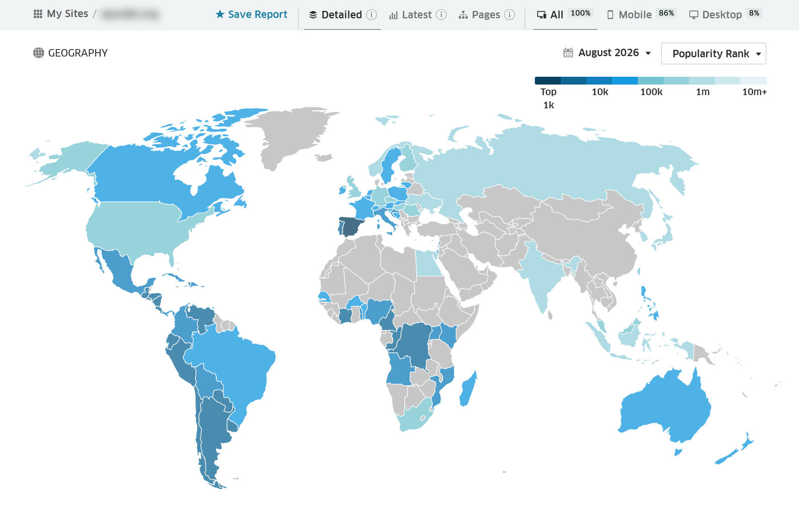The height and width of the screenshot is (517, 799).
Task: Click the 100k legend label
Action: (x=651, y=92)
